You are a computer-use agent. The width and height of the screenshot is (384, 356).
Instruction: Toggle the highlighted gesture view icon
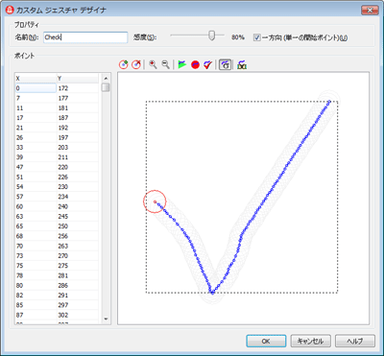click(226, 65)
